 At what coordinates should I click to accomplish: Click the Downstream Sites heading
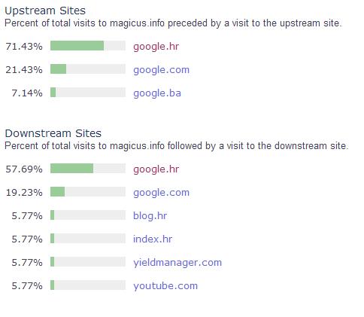click(x=53, y=133)
